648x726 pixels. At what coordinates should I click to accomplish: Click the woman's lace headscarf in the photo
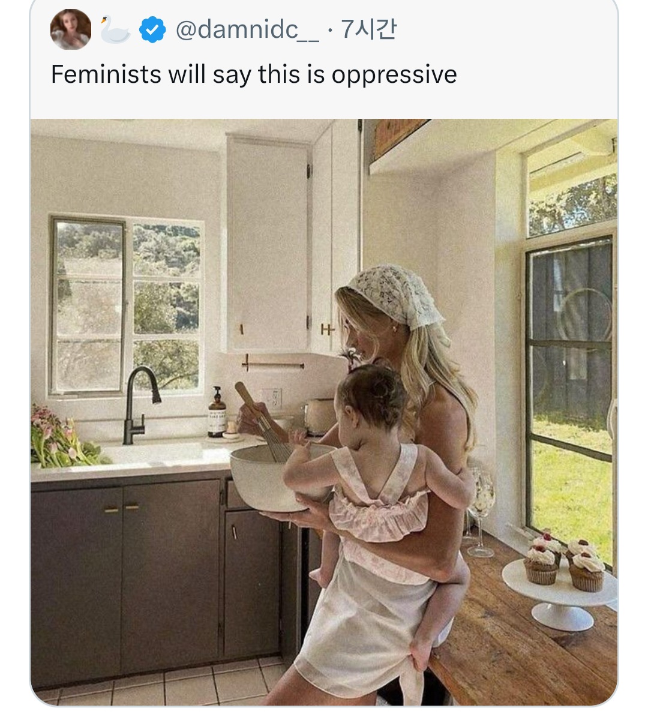pos(398,295)
